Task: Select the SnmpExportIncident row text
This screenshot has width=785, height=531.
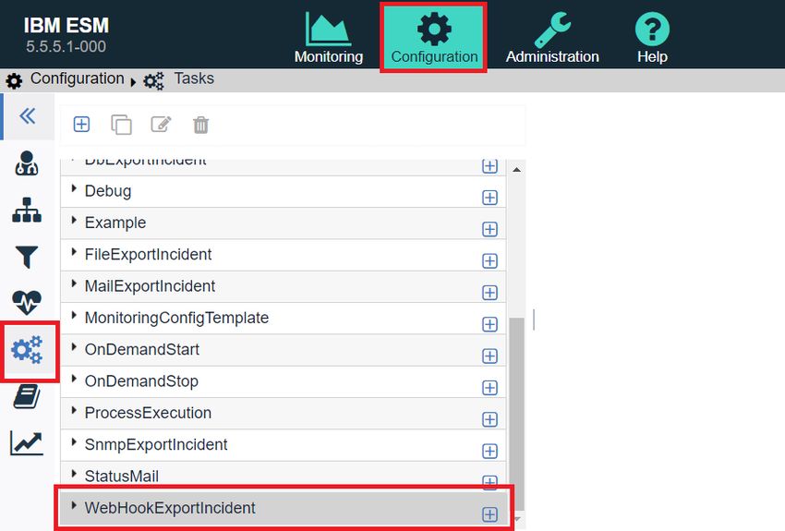Action: [156, 444]
